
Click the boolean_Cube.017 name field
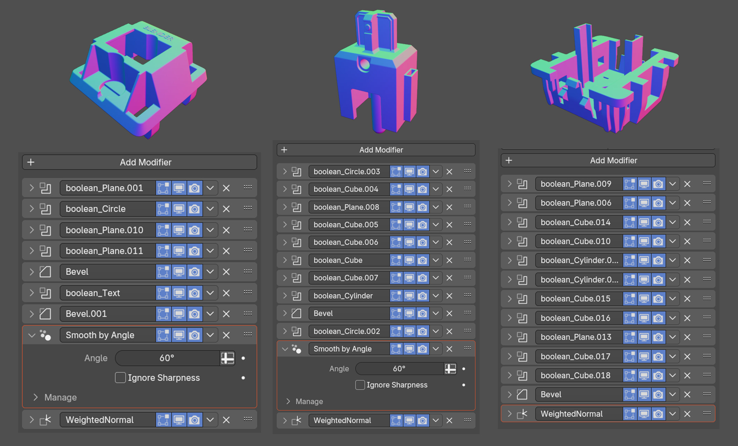pos(579,356)
